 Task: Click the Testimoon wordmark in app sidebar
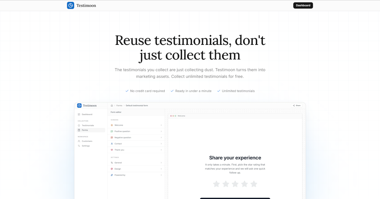pos(90,106)
